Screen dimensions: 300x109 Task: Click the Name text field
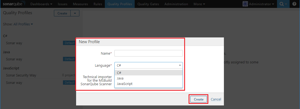pos(149,53)
